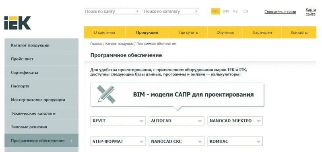The width and height of the screenshot is (322, 152).
Task: Switch language to KZ
Action: pos(235,11)
